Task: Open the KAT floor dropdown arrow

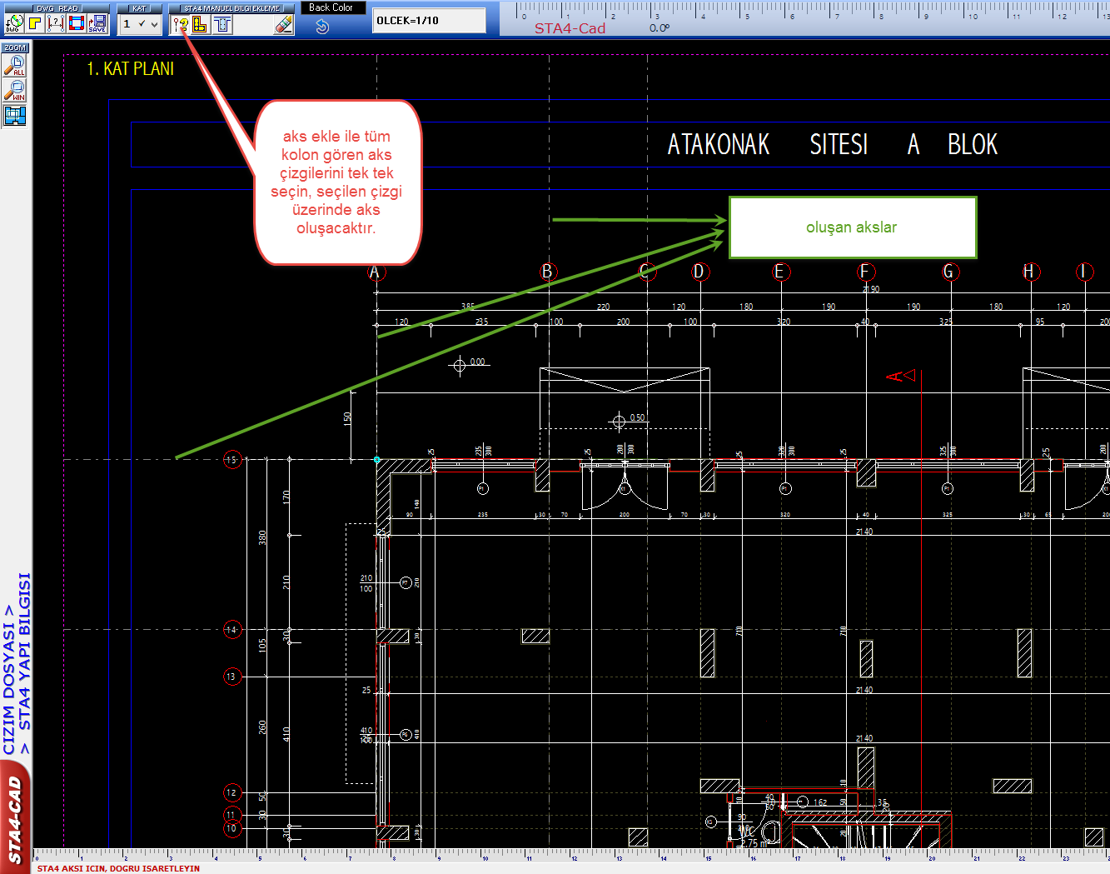Action: coord(154,25)
